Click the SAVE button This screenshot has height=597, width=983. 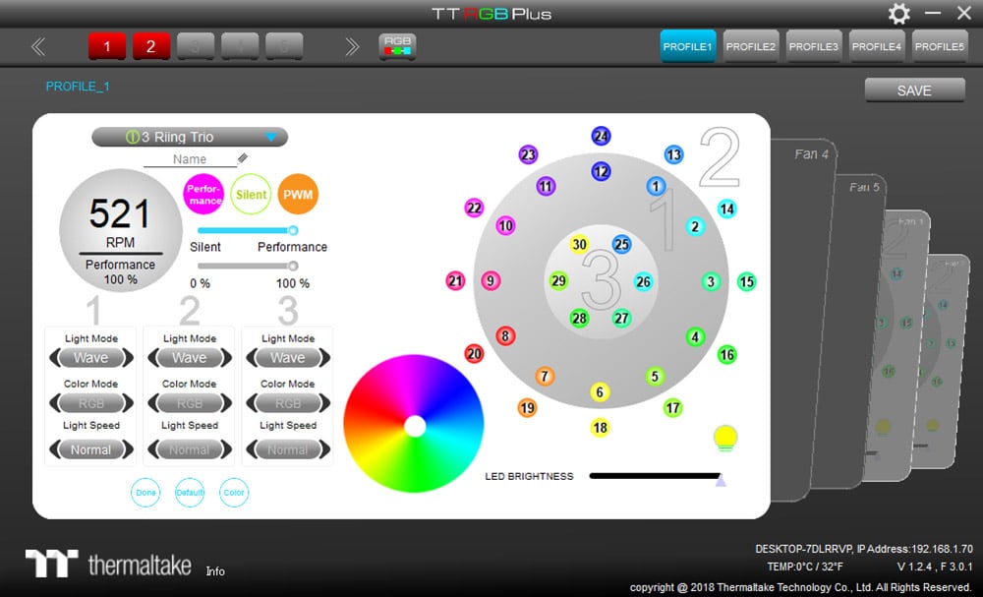click(914, 90)
